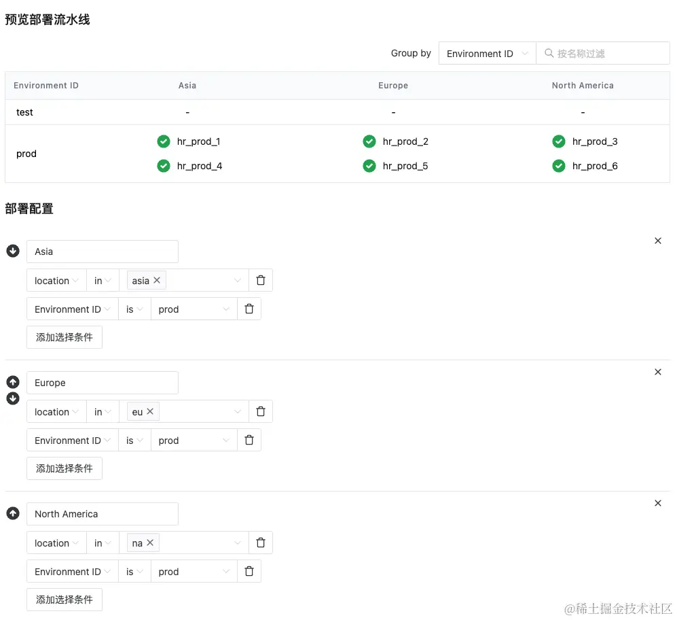The height and width of the screenshot is (620, 677).
Task: Expand the Europe eu values selector
Action: click(x=184, y=411)
